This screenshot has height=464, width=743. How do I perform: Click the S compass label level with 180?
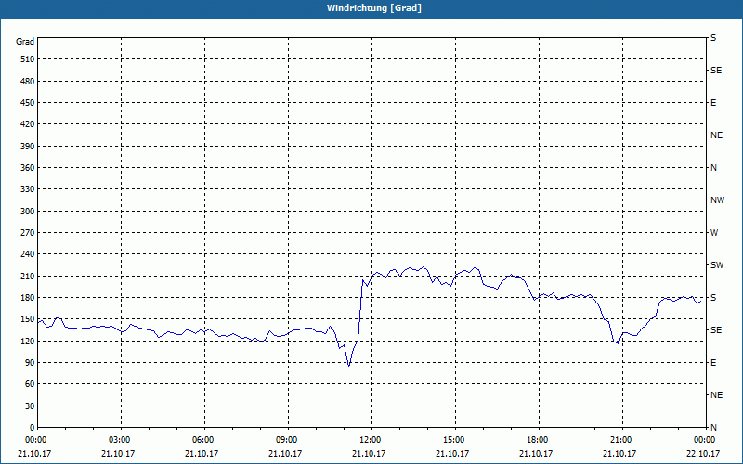tap(713, 298)
